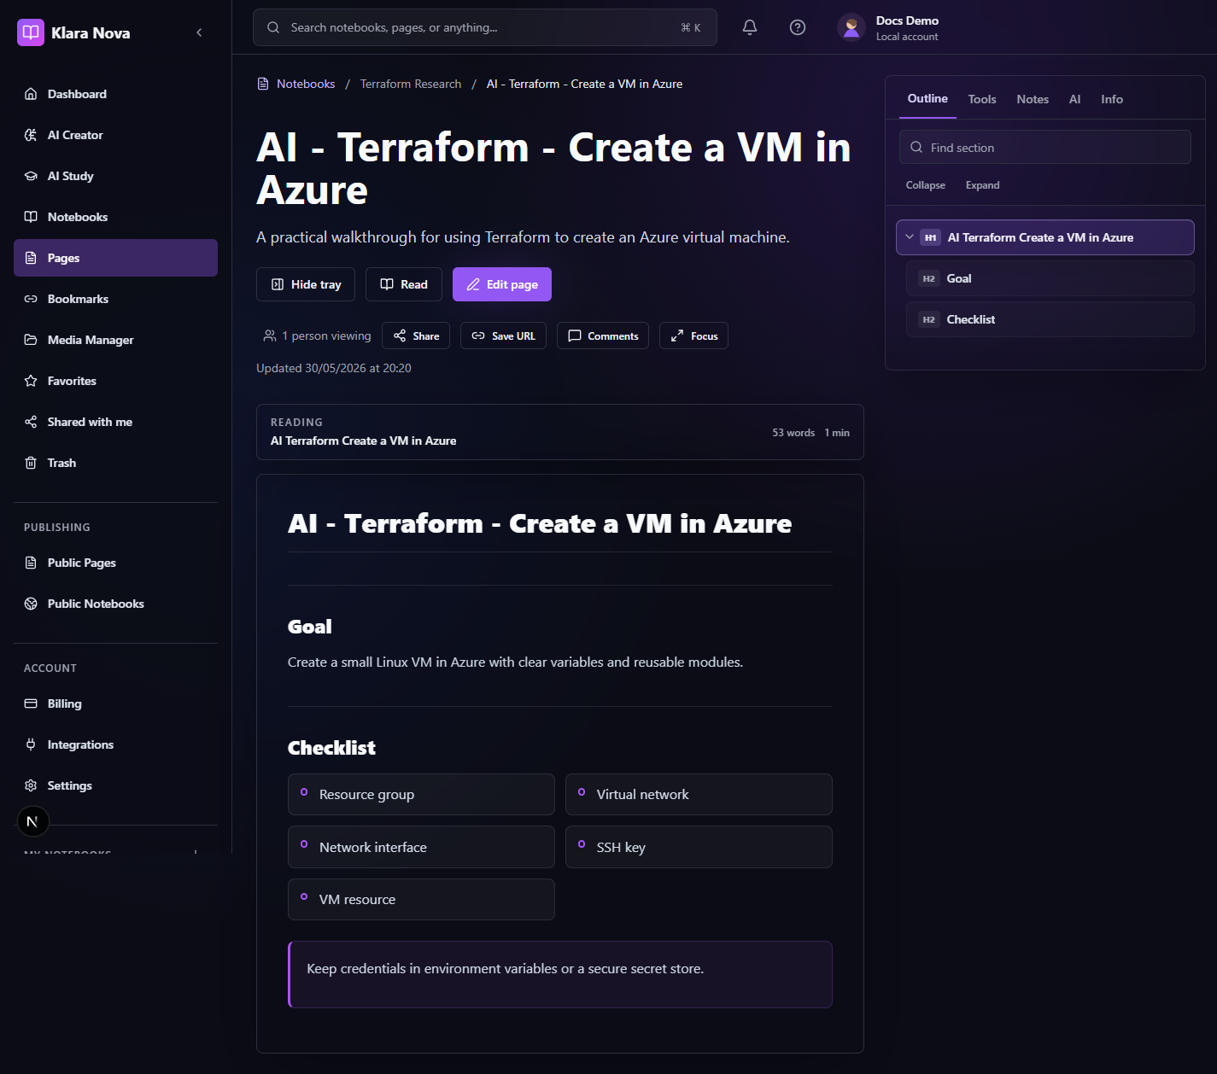The image size is (1217, 1074).
Task: Open AI Creator from the sidebar
Action: (x=115, y=135)
